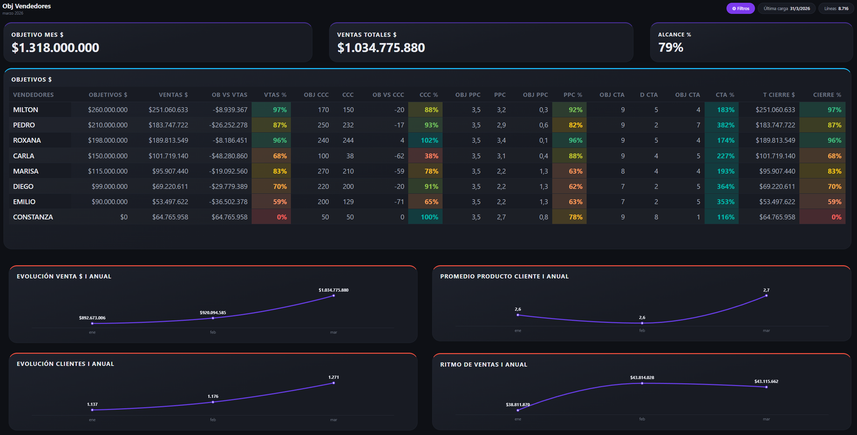
Task: Click the feb point on Ritmo de Ventas chart
Action: tap(642, 383)
